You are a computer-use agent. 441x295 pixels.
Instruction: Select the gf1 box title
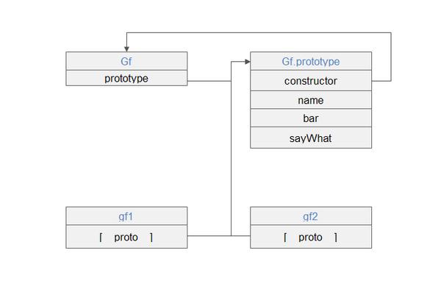tap(126, 216)
